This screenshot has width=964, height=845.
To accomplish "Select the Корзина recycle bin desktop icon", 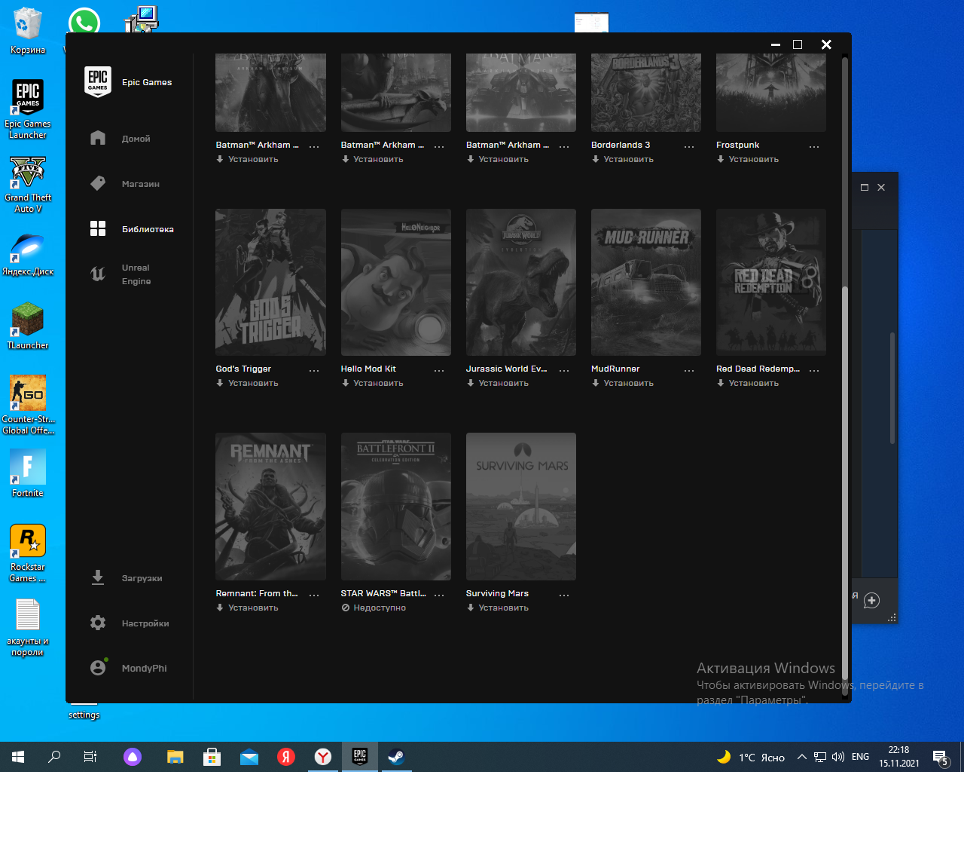I will (28, 30).
